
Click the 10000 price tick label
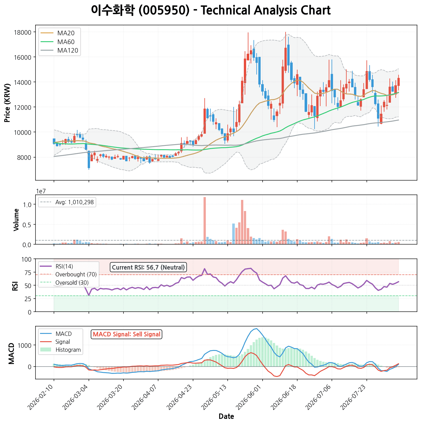23,132
